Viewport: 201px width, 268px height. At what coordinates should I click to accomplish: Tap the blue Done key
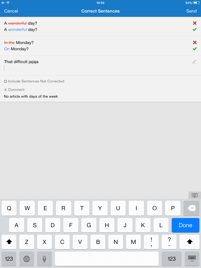(186, 225)
